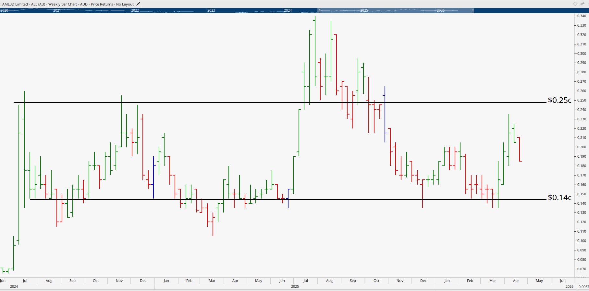
Task: Click 2022 in the overview timeline
Action: 135,10
